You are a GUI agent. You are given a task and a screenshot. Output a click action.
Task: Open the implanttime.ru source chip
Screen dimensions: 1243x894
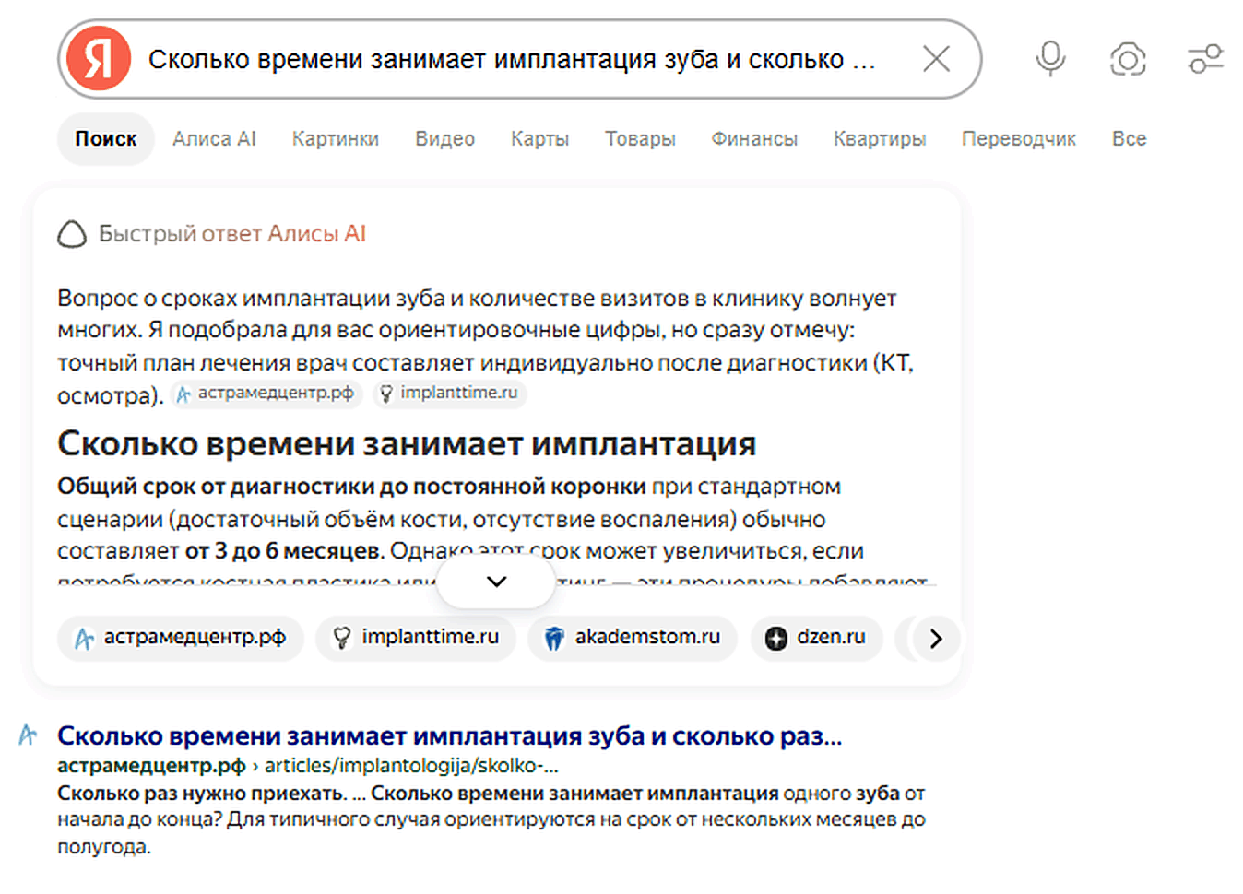(417, 638)
